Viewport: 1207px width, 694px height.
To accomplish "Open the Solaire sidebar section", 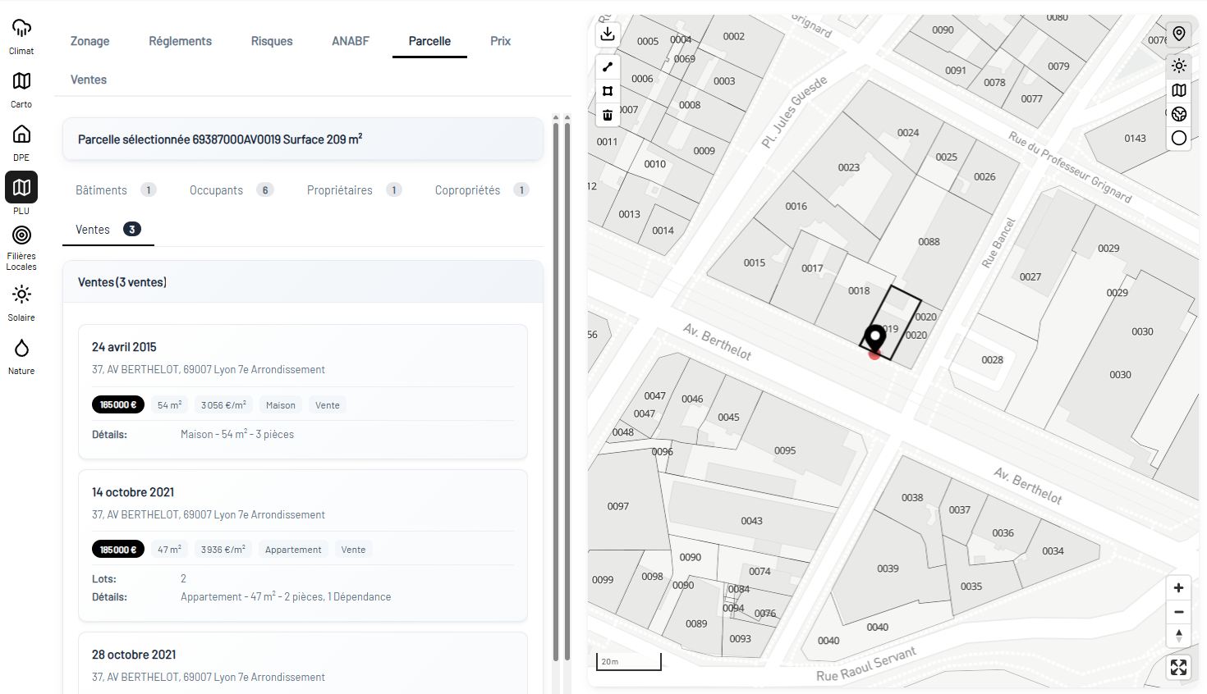I will click(x=21, y=303).
